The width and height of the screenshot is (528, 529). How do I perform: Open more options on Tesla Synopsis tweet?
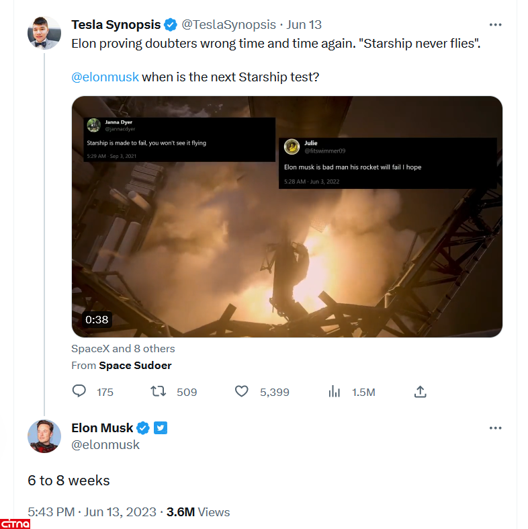click(x=496, y=25)
